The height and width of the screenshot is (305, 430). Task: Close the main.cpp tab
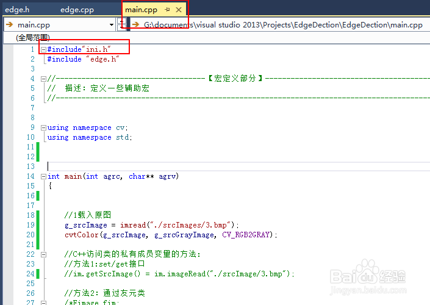(x=179, y=10)
